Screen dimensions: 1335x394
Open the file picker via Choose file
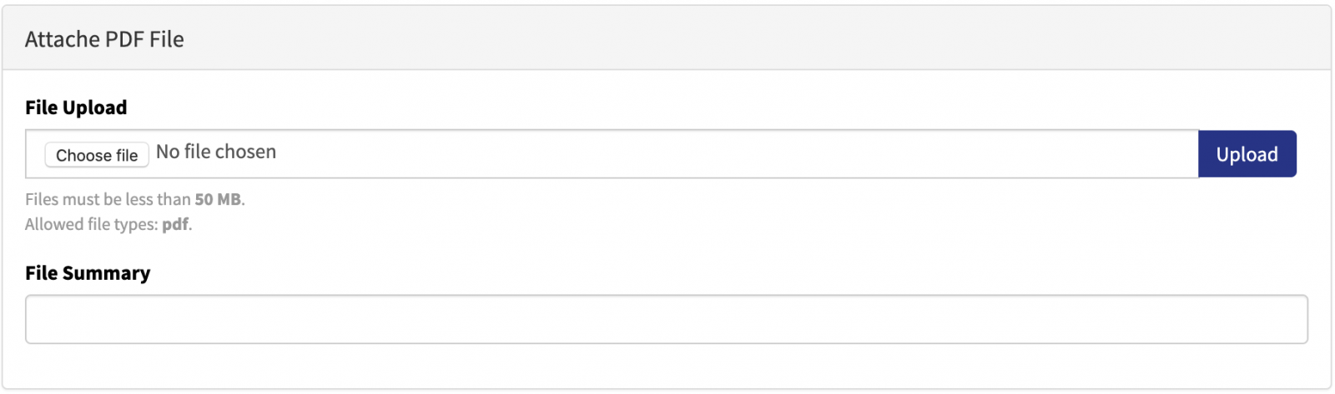97,155
